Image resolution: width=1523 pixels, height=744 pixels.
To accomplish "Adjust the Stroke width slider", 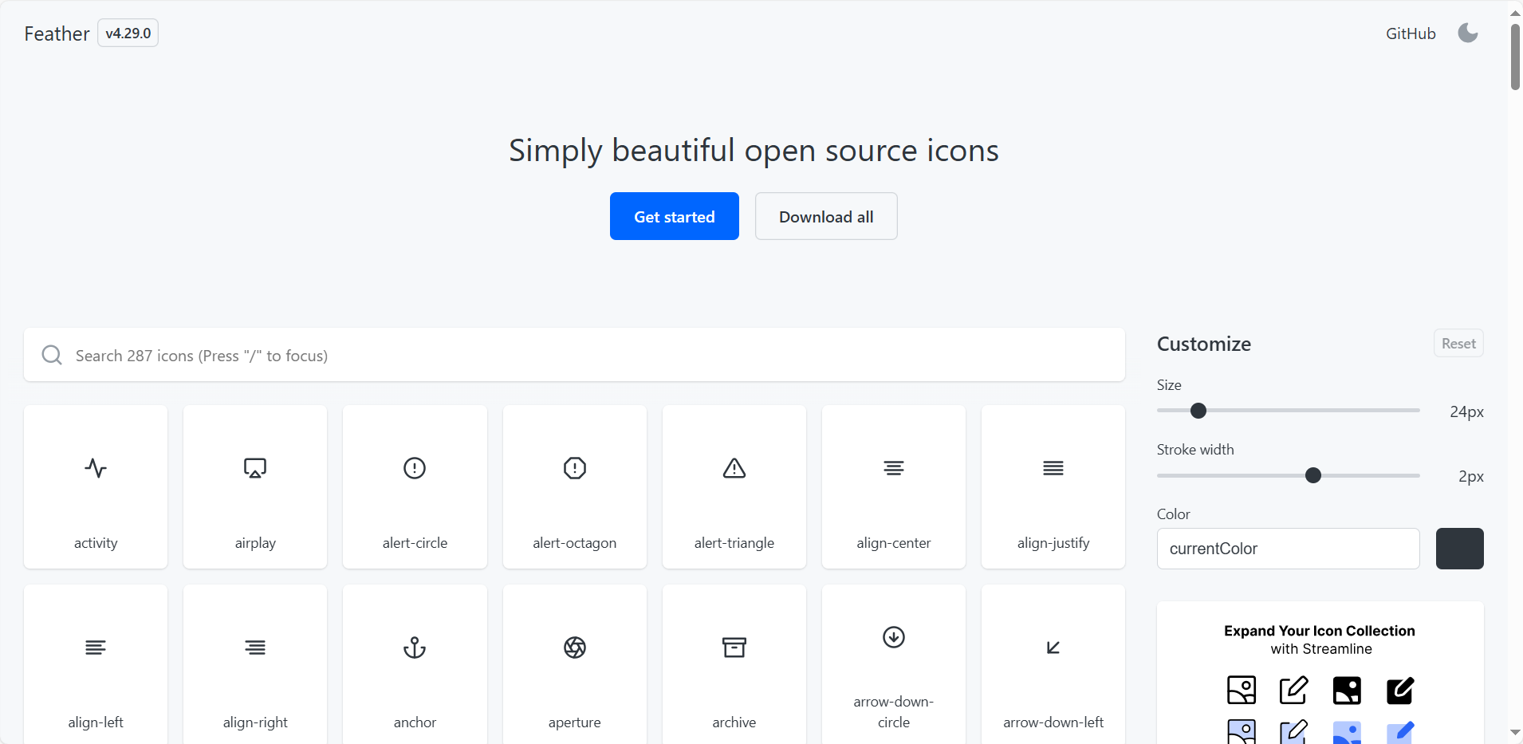I will coord(1312,475).
